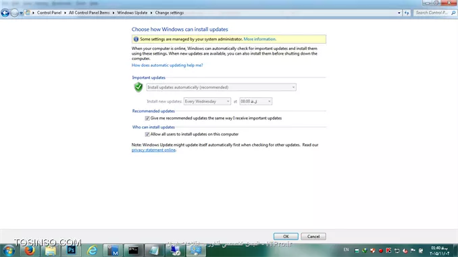Image resolution: width=458 pixels, height=257 pixels.
Task: Open the notepad-like taskbar application
Action: (x=154, y=250)
